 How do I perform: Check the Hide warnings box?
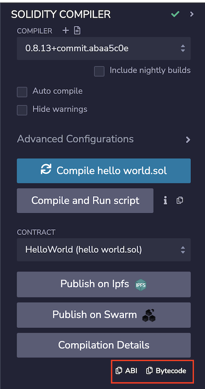(22, 110)
